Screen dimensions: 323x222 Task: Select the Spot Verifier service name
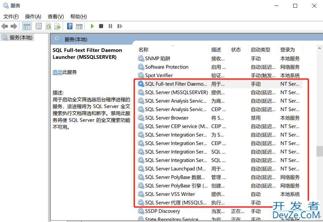coord(159,75)
